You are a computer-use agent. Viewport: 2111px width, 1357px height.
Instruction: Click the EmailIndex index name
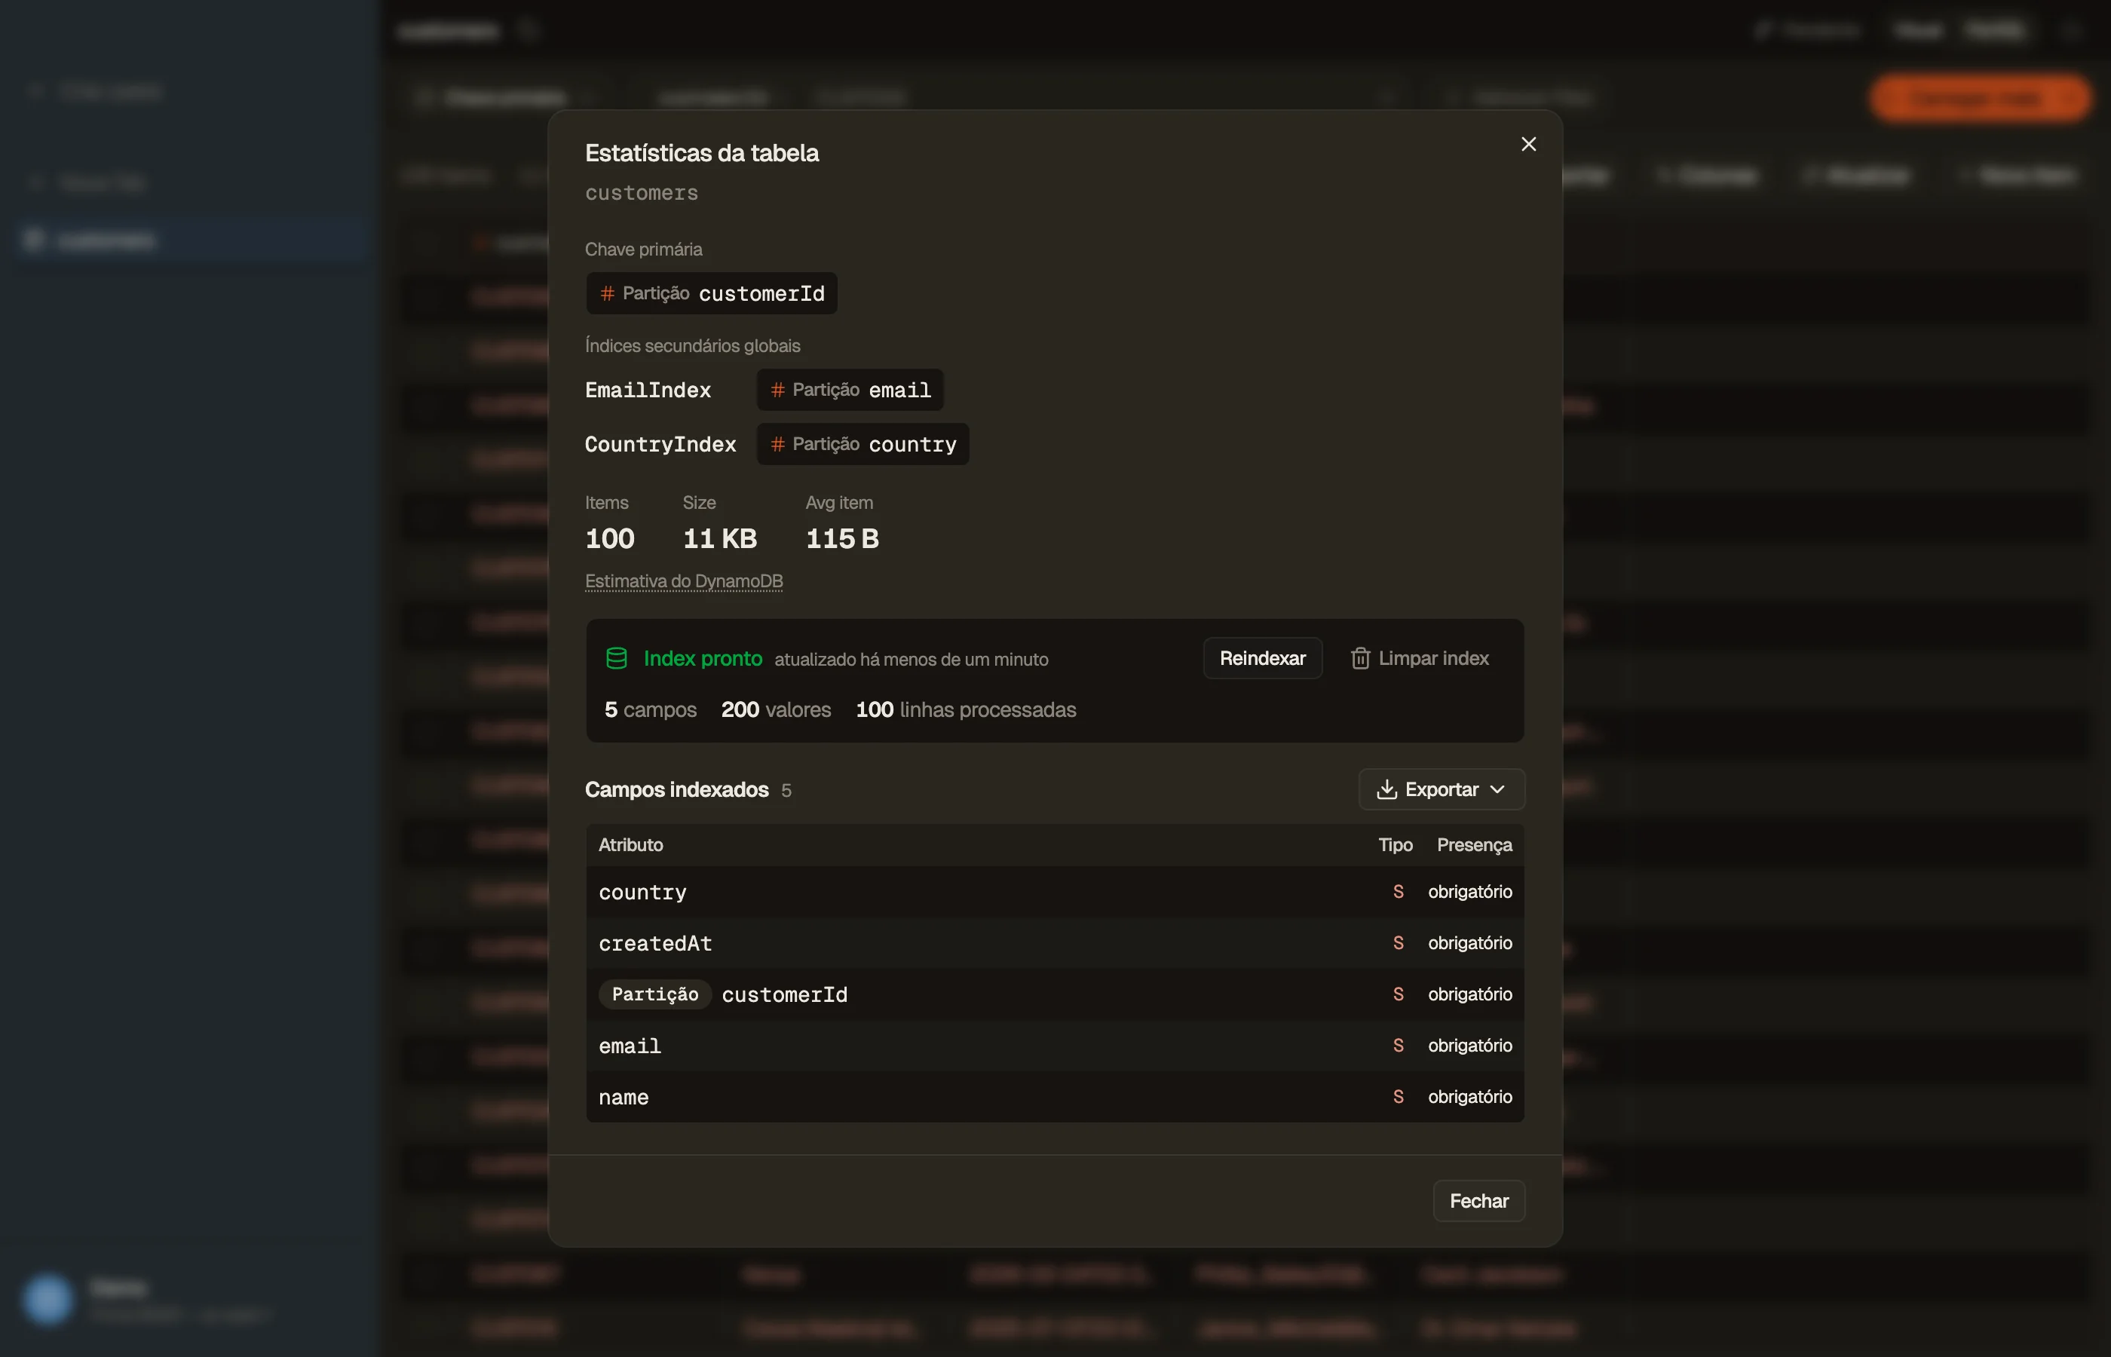click(648, 390)
